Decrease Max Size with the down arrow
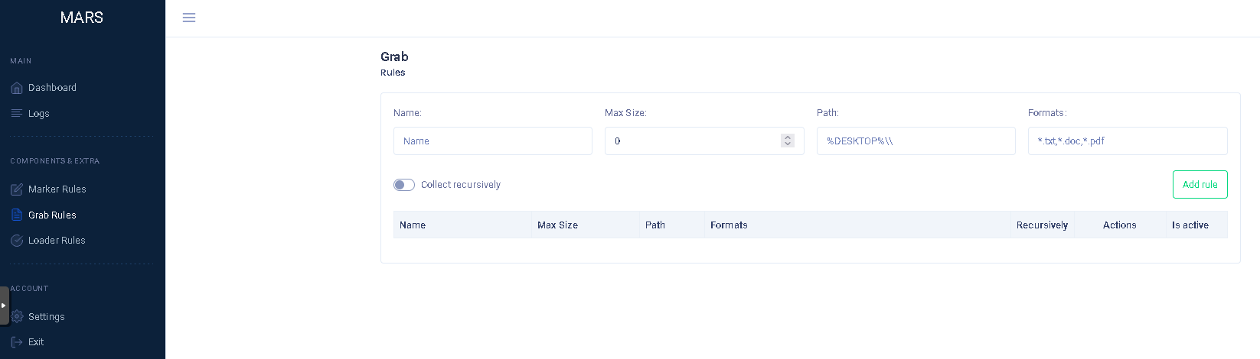1260x359 pixels. pyautogui.click(x=788, y=144)
